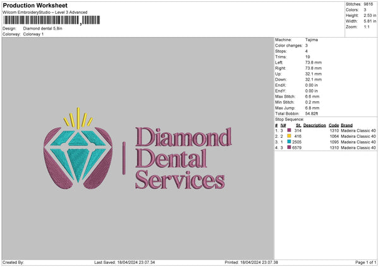Click the yellow swatch in stop sequence row 2
The image size is (379, 267).
coord(289,136)
